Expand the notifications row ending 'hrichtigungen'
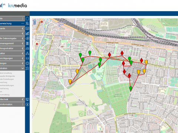 tap(23, 58)
